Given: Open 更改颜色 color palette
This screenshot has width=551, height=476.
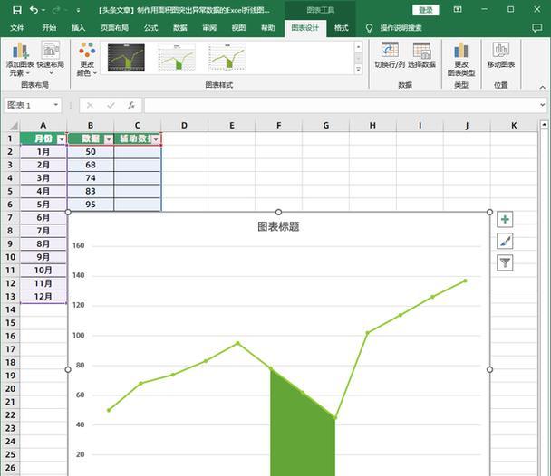Looking at the screenshot, I should (87, 59).
